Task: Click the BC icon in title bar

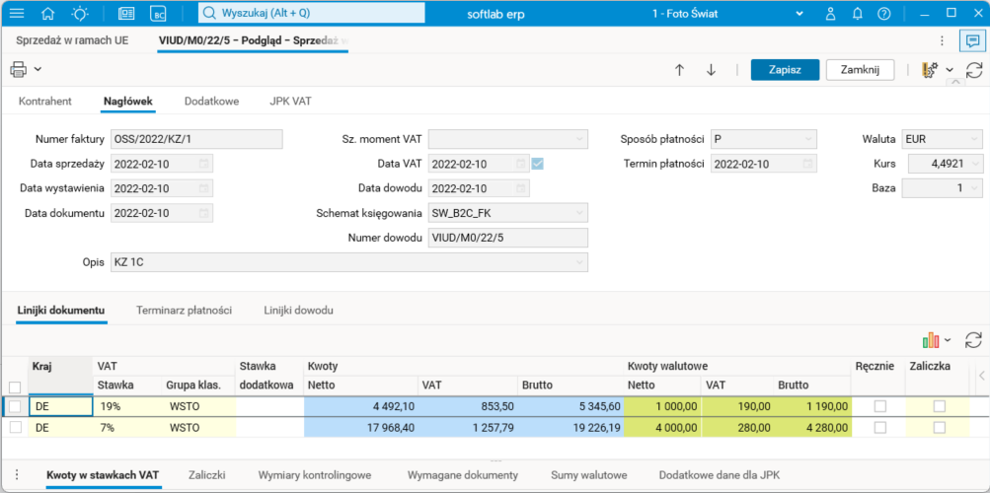Action: (158, 13)
